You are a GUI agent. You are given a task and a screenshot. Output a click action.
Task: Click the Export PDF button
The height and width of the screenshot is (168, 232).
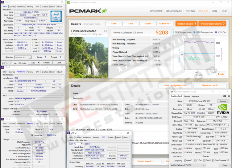coord(165,23)
